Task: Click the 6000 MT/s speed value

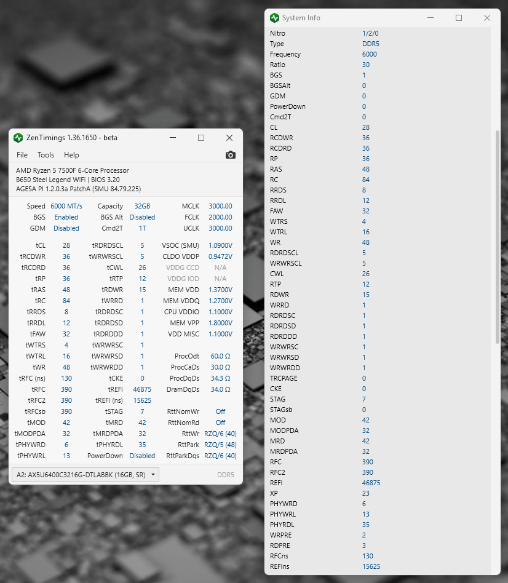Action: click(x=66, y=206)
